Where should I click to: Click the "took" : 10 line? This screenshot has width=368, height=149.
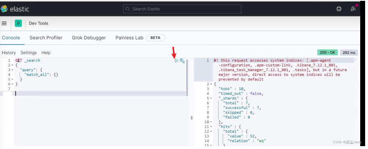click(232, 89)
